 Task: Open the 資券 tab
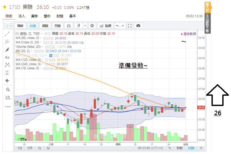(34, 16)
